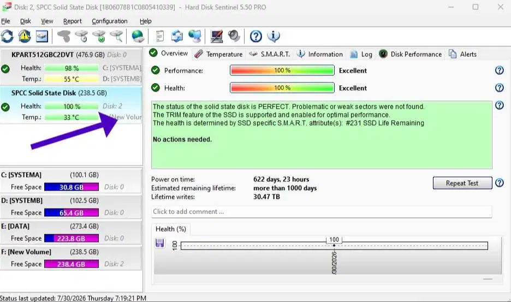Click the gray disks toolbar icon

pos(64,36)
